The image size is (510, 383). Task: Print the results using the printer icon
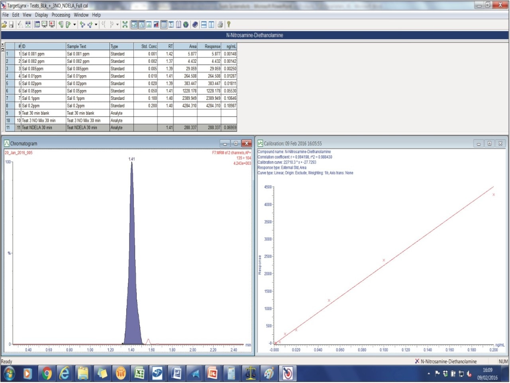(220, 24)
